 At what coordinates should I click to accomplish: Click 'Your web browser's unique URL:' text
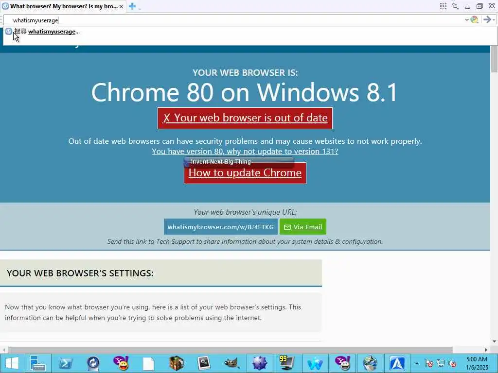pos(245,212)
